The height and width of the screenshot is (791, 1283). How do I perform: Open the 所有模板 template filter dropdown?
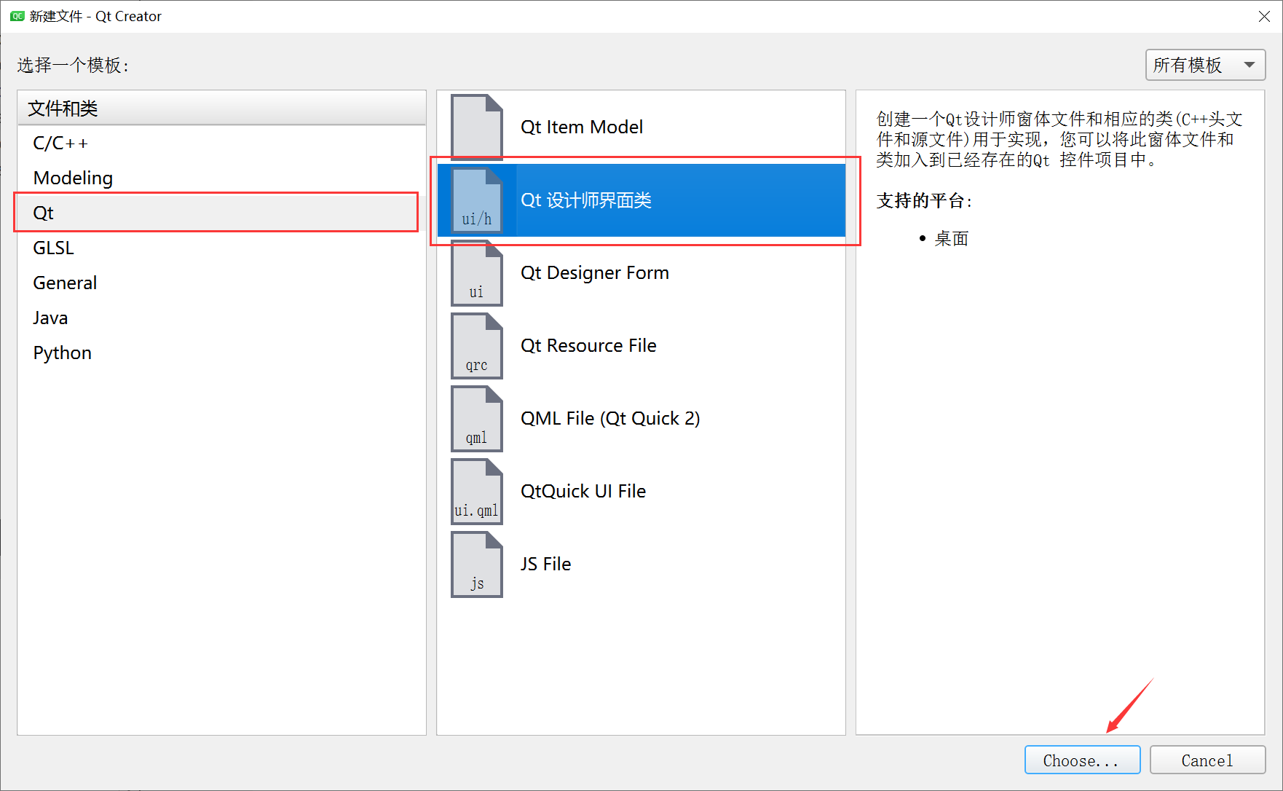[1205, 65]
